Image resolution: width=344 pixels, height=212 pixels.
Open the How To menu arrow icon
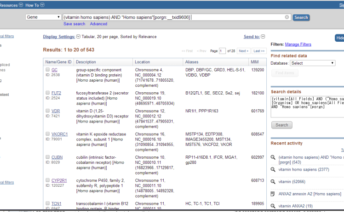pyautogui.click(x=42, y=5)
